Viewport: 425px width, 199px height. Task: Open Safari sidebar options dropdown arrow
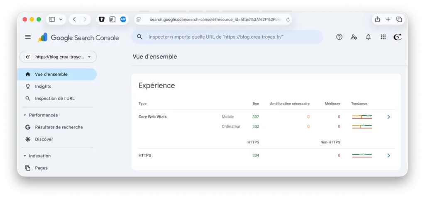coord(61,19)
